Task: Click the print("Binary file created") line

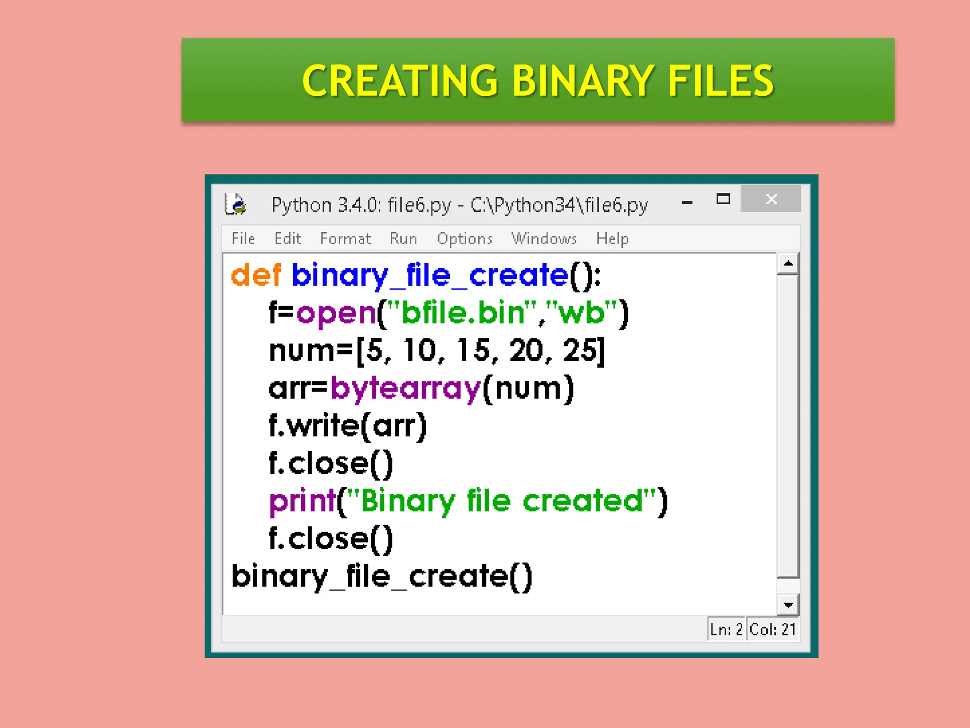Action: 468,501
